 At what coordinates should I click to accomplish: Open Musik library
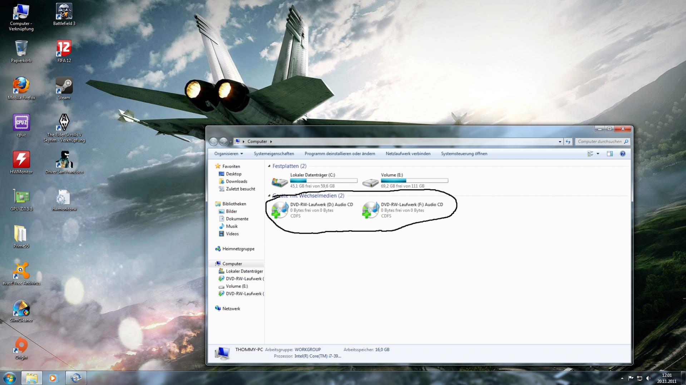pos(228,226)
